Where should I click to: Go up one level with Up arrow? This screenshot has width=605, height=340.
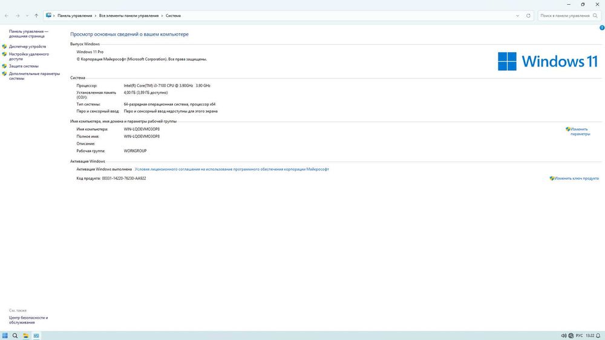point(36,16)
